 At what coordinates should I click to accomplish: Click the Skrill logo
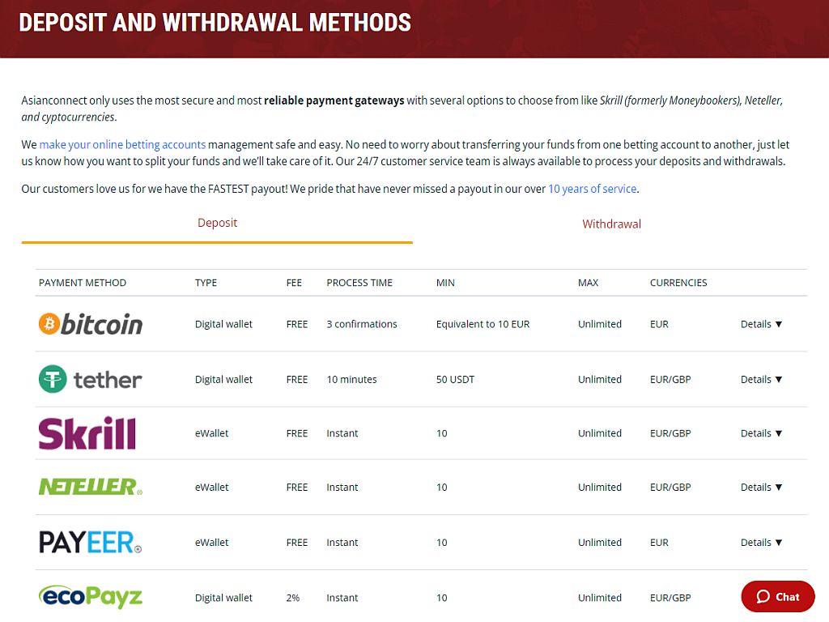click(x=87, y=433)
